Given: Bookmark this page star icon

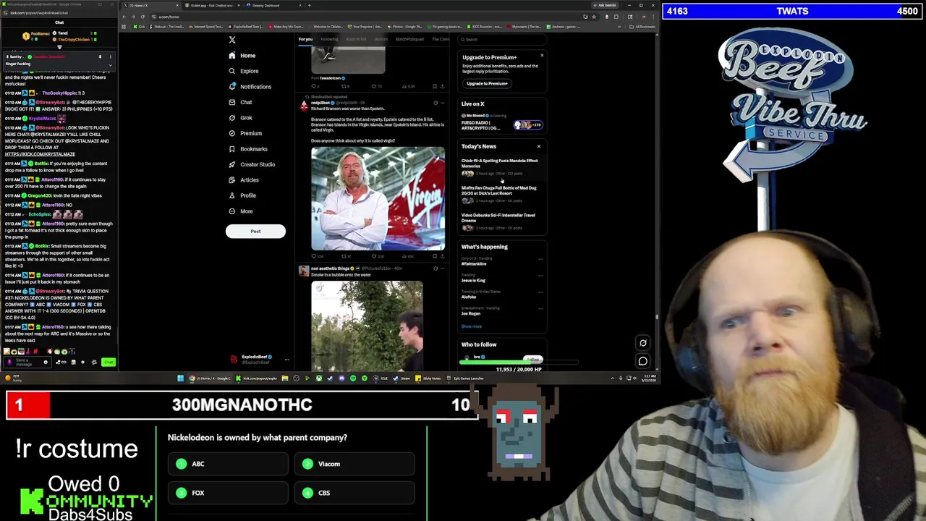Looking at the screenshot, I should [595, 17].
